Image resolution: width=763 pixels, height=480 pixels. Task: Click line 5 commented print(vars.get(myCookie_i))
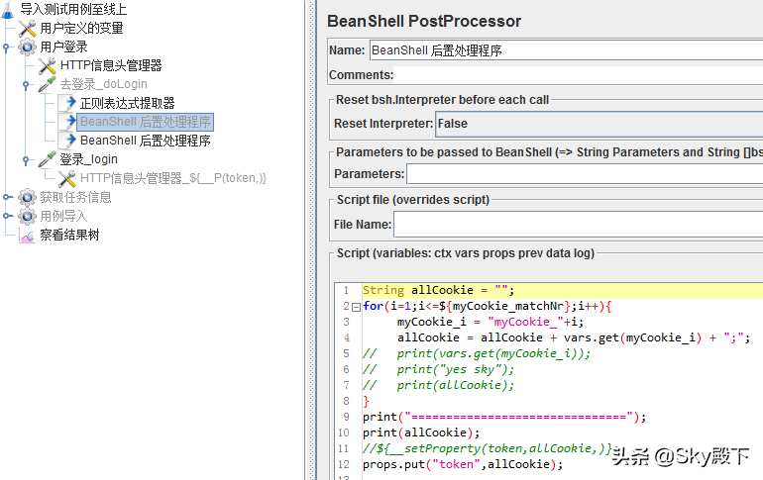[477, 353]
